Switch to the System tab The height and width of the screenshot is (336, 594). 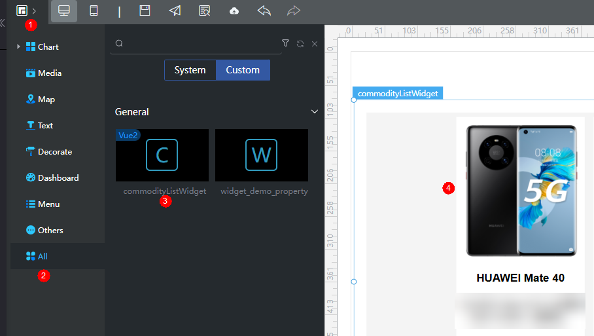pyautogui.click(x=190, y=70)
